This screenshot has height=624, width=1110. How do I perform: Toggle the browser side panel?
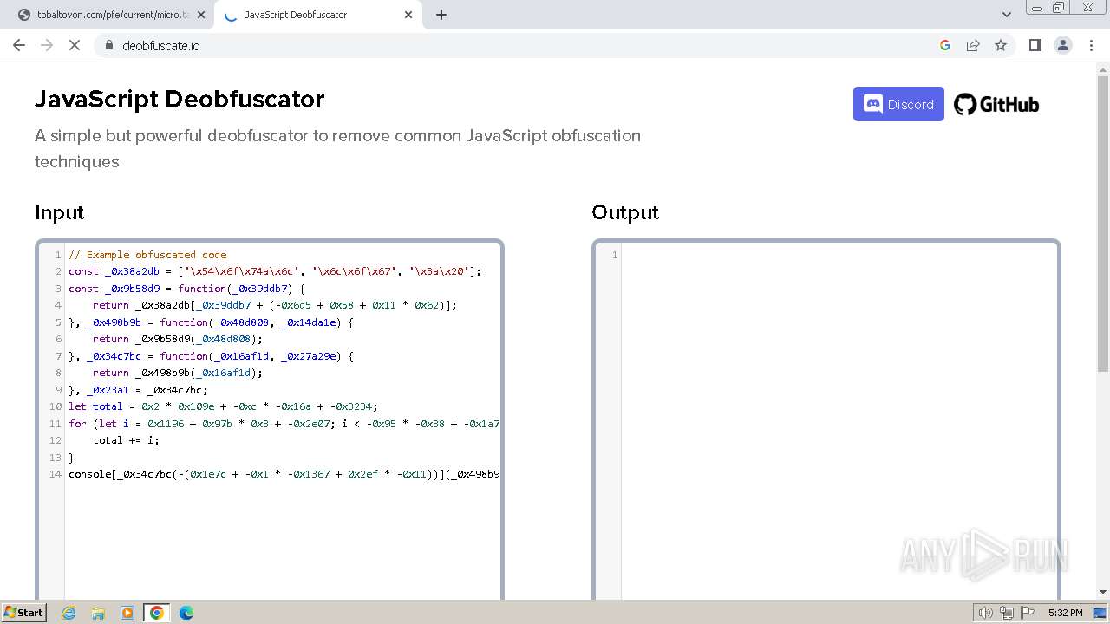pyautogui.click(x=1035, y=45)
